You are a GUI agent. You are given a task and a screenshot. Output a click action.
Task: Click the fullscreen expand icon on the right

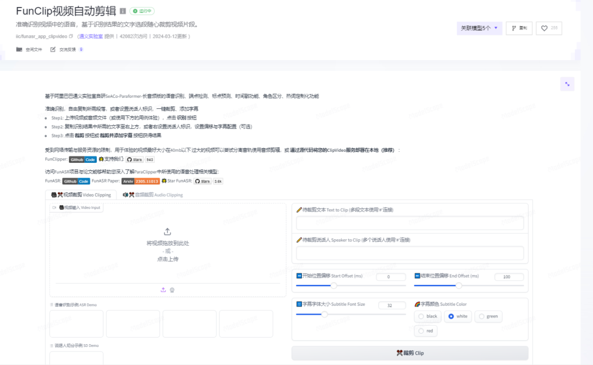pyautogui.click(x=567, y=83)
